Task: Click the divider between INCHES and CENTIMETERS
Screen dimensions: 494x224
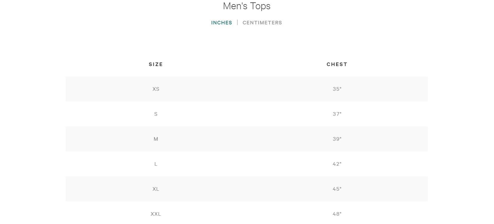Action: (x=237, y=22)
